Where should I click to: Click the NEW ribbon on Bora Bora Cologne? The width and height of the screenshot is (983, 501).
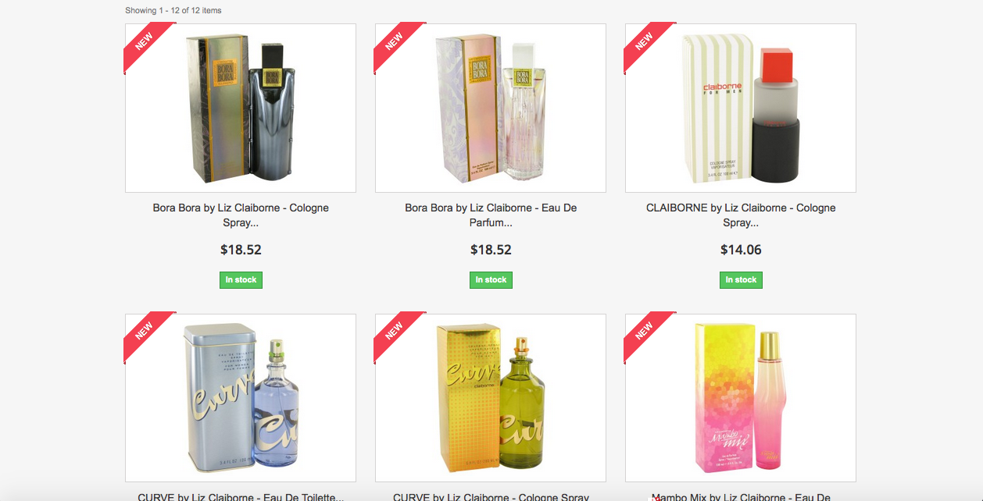145,41
